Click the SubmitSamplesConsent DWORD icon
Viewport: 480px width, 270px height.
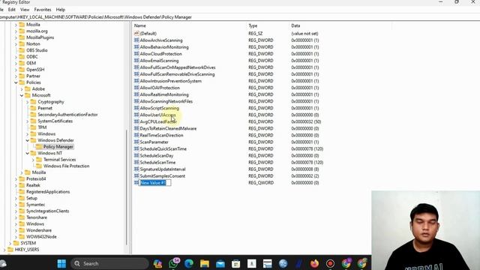coord(136,175)
